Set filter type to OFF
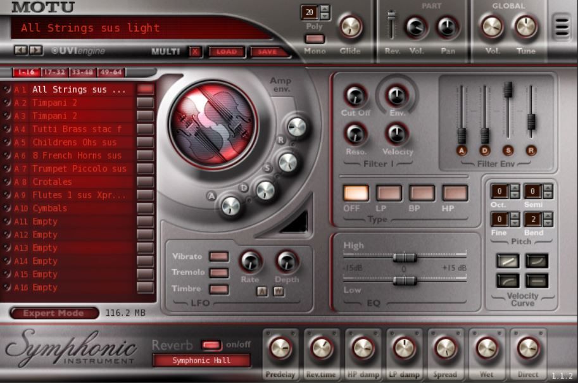Image resolution: width=578 pixels, height=383 pixels. (356, 193)
